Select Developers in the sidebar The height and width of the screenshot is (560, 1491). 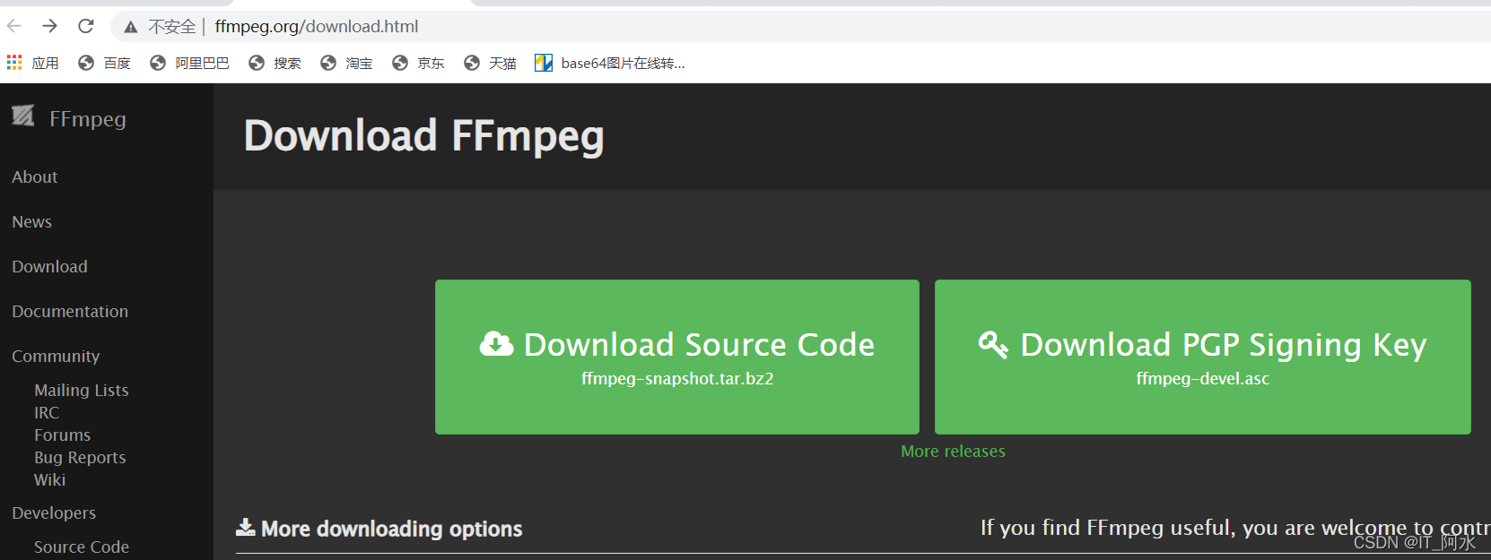[54, 513]
